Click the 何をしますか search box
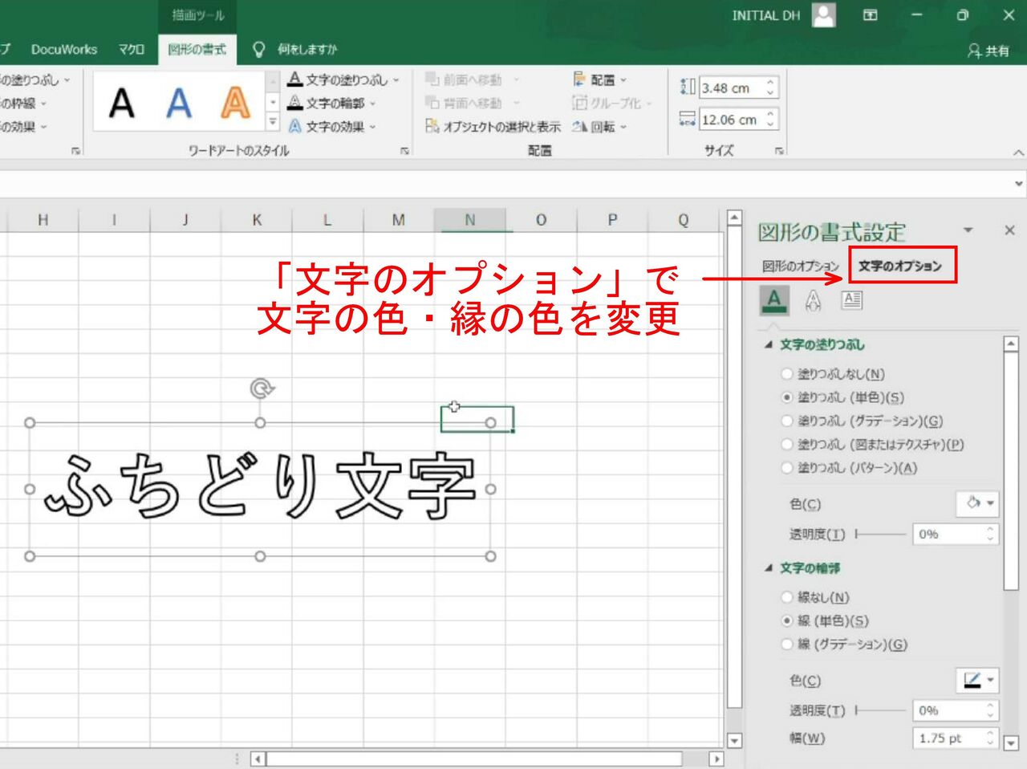This screenshot has width=1027, height=769. click(309, 49)
